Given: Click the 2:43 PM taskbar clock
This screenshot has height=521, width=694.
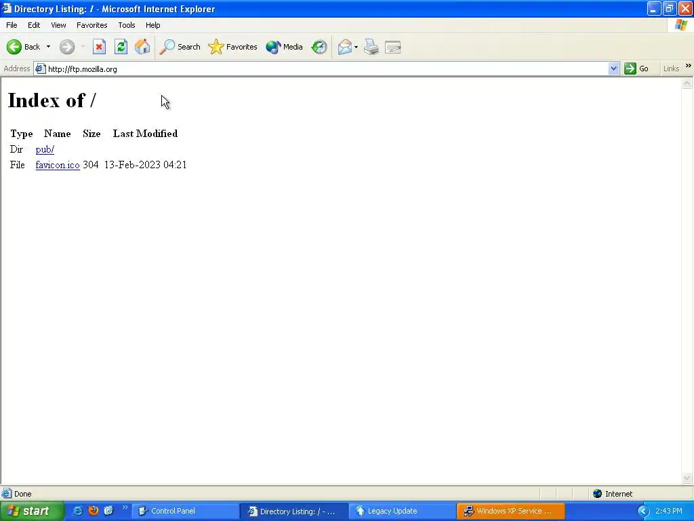Looking at the screenshot, I should tap(669, 511).
